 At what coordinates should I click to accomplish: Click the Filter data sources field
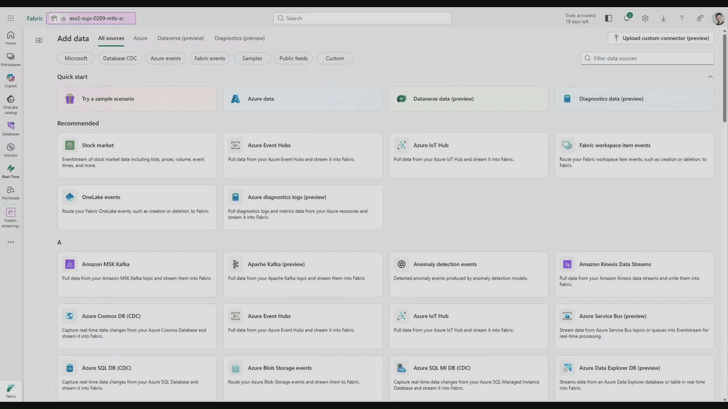coord(647,58)
